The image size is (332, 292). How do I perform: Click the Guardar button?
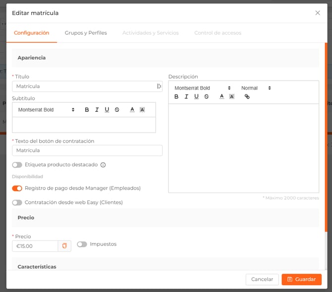pyautogui.click(x=301, y=279)
